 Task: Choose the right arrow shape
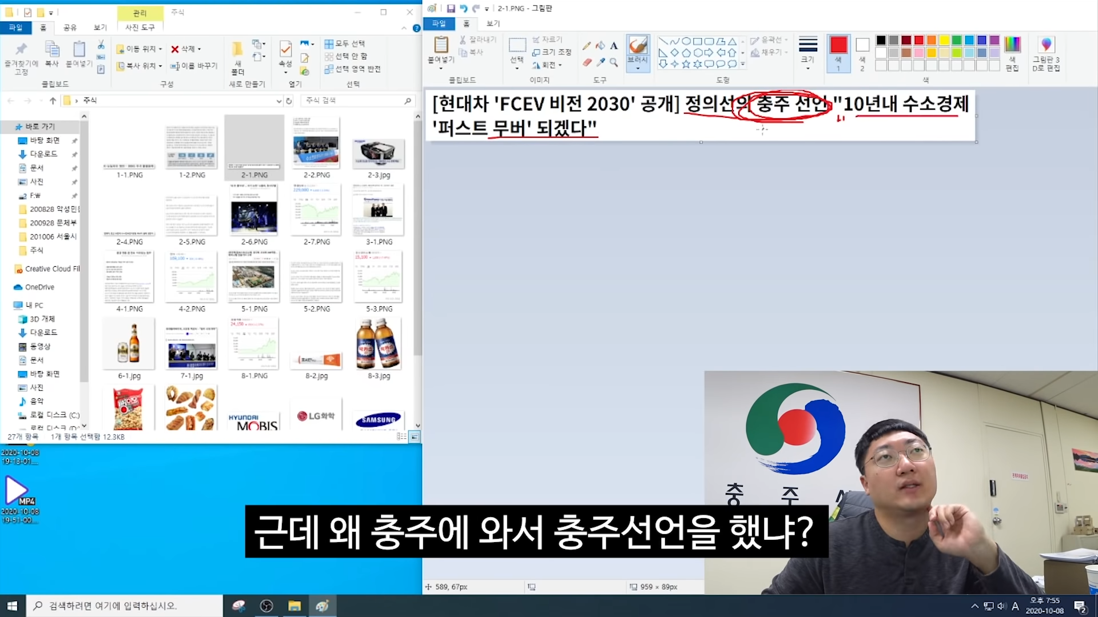click(709, 53)
